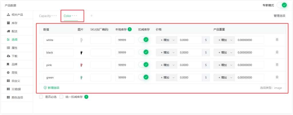Turn off stock deduction for black

click(144, 52)
